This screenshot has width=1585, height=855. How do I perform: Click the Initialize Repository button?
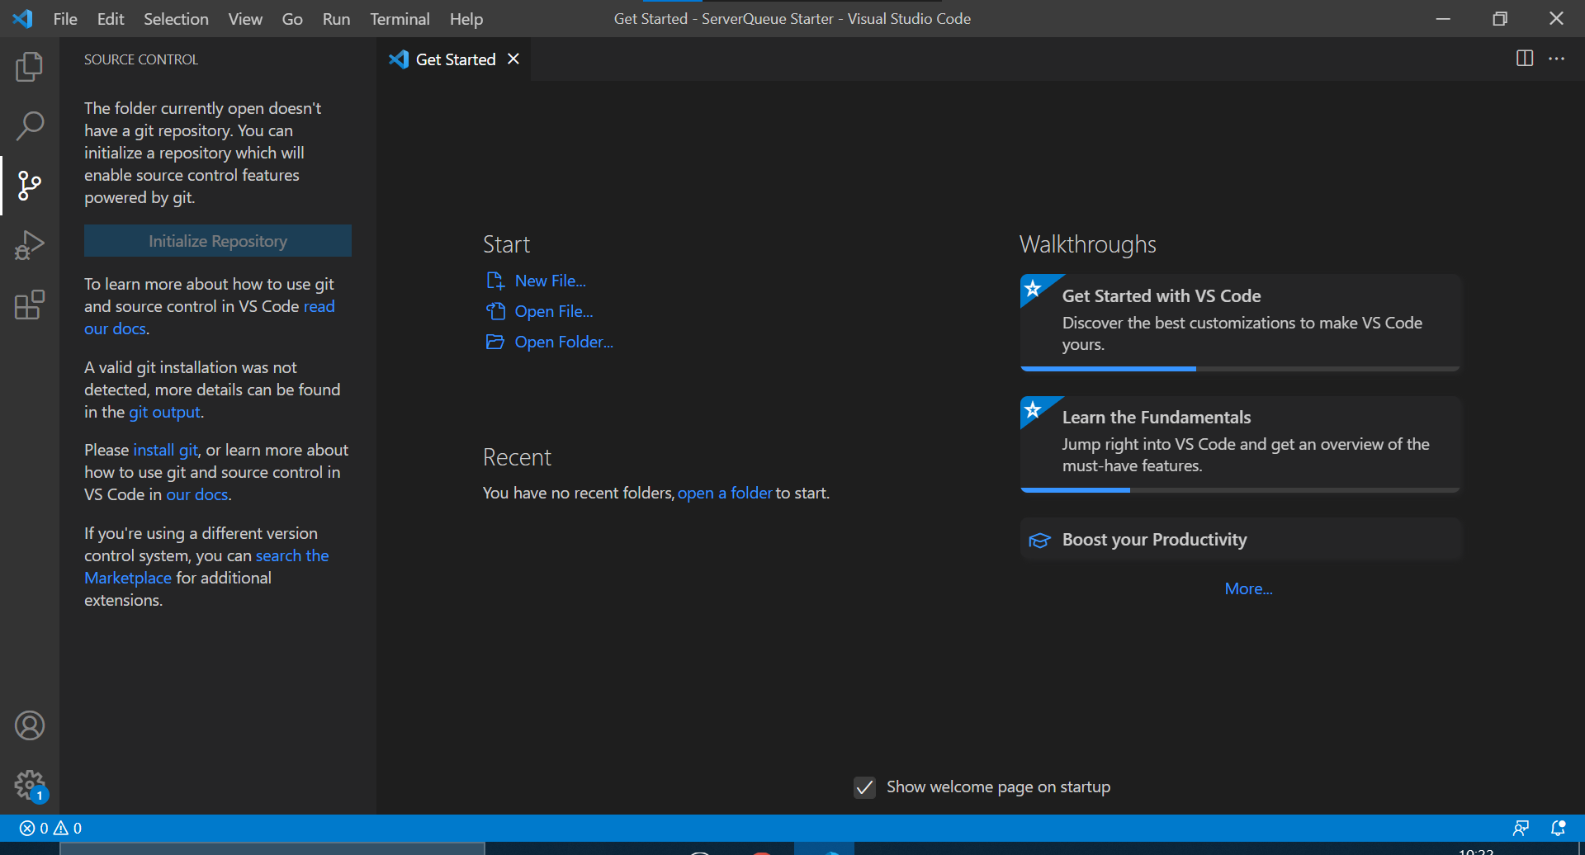pyautogui.click(x=218, y=241)
